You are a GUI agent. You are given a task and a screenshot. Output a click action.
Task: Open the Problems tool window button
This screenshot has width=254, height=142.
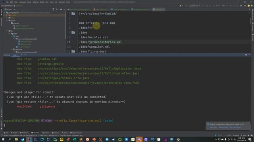pos(24,133)
